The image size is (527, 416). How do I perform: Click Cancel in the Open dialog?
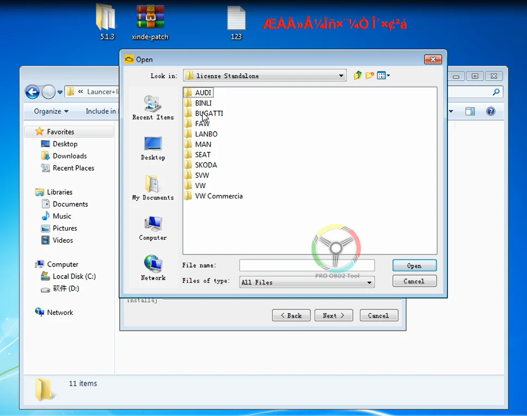(x=414, y=281)
